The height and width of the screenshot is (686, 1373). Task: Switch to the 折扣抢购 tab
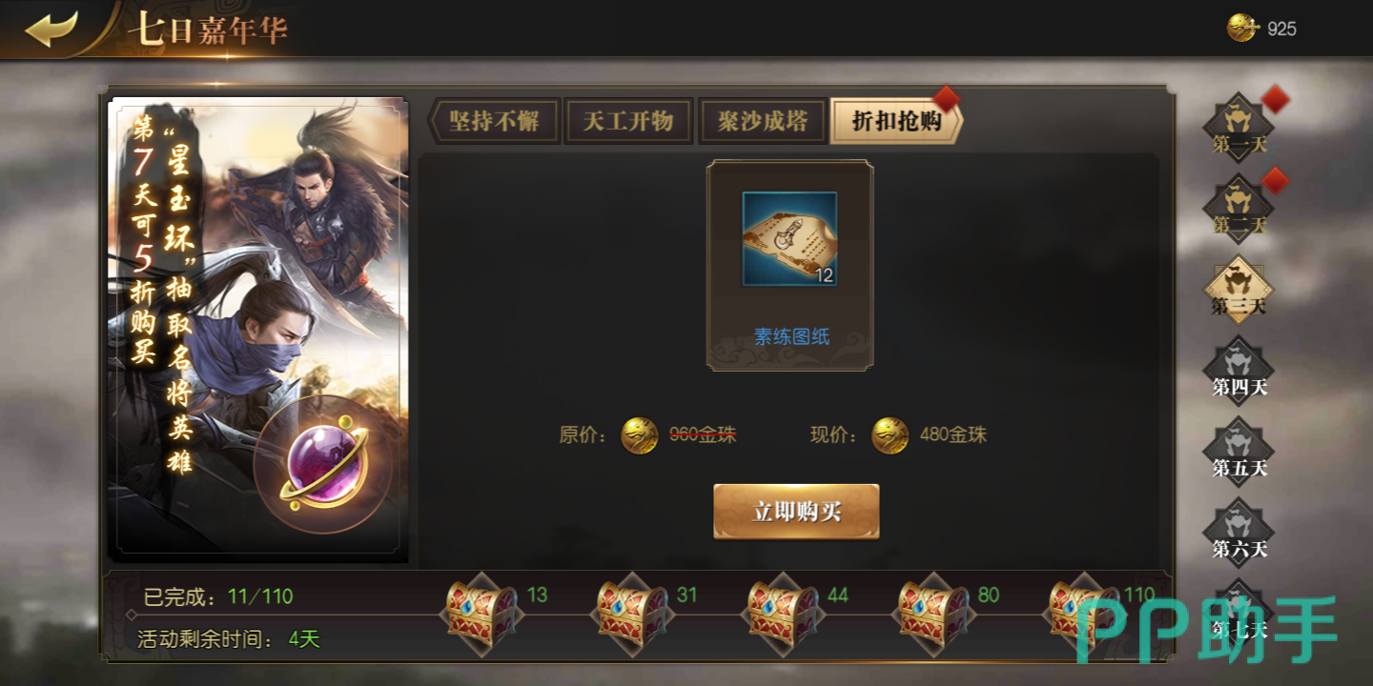pyautogui.click(x=896, y=121)
